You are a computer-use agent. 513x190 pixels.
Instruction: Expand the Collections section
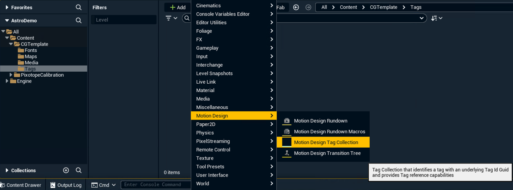point(7,170)
